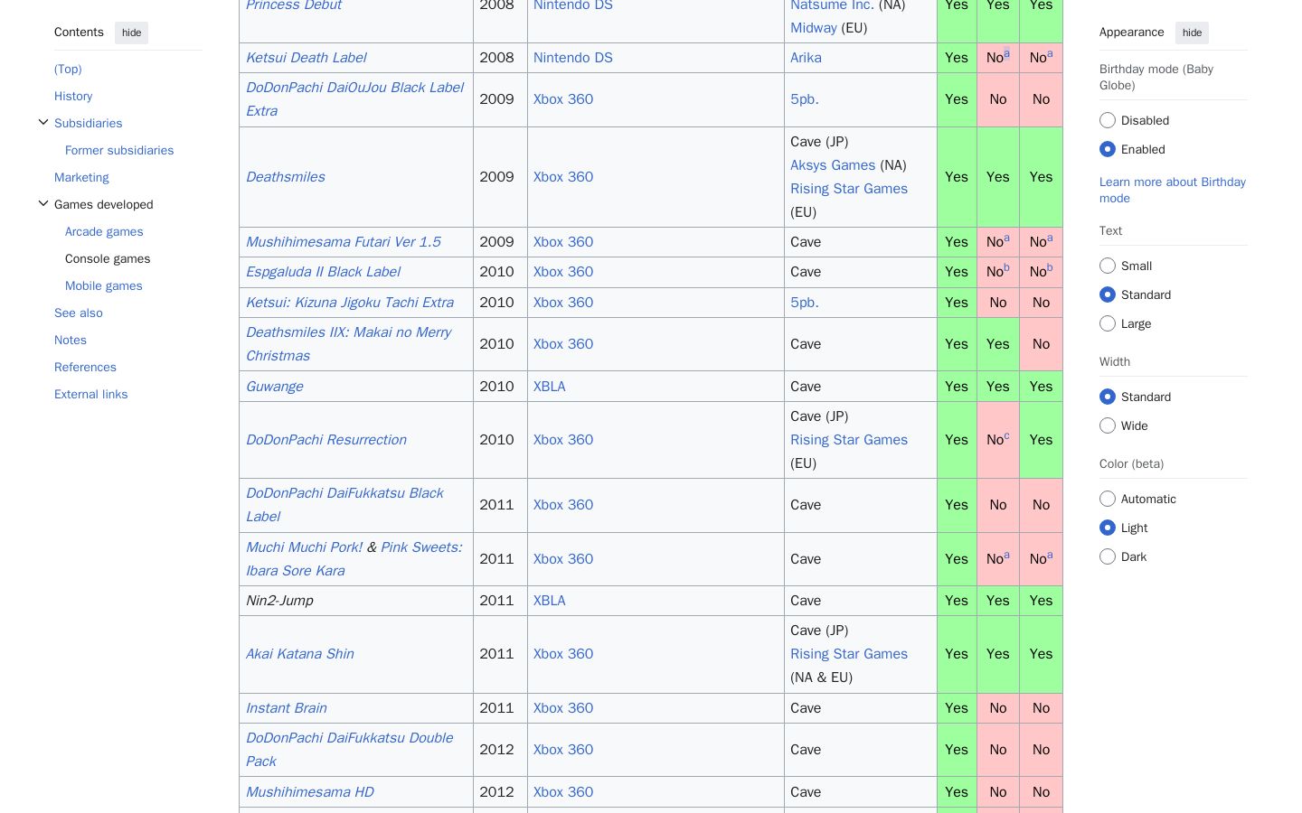Screen dimensions: 1302x813
Task: Open Nintendo DS link in Ketsui row
Action: [573, 58]
